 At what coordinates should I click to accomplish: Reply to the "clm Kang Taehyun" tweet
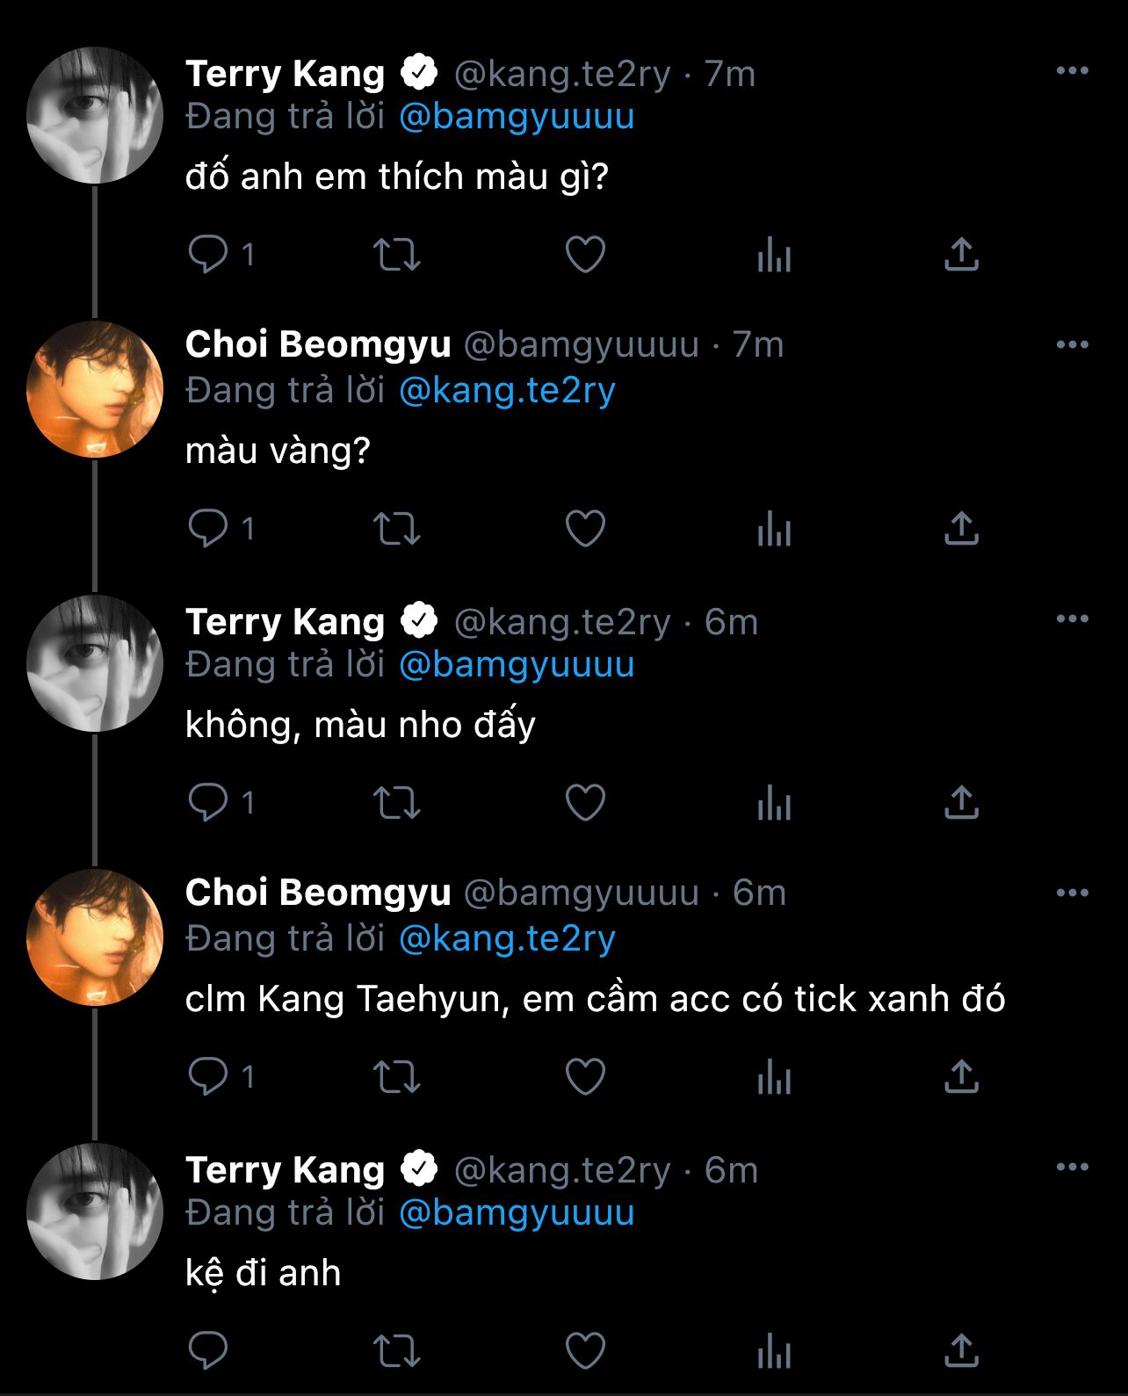point(208,1077)
